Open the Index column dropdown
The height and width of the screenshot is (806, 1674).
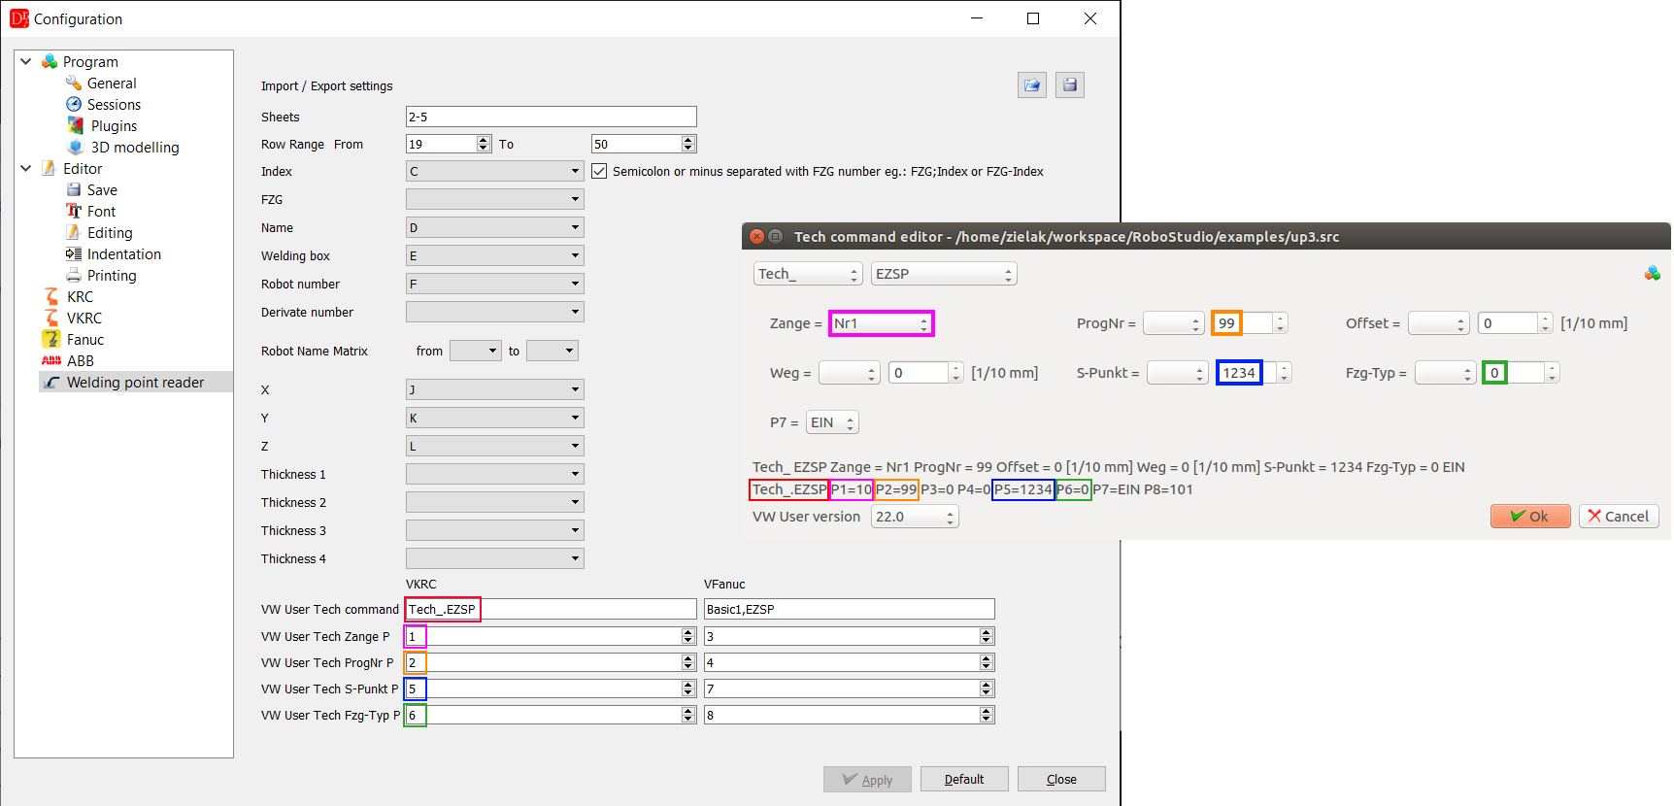(x=494, y=171)
